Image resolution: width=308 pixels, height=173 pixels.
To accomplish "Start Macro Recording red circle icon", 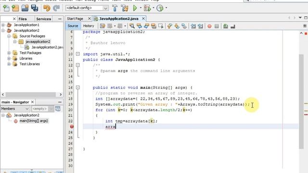I will point(209,26).
